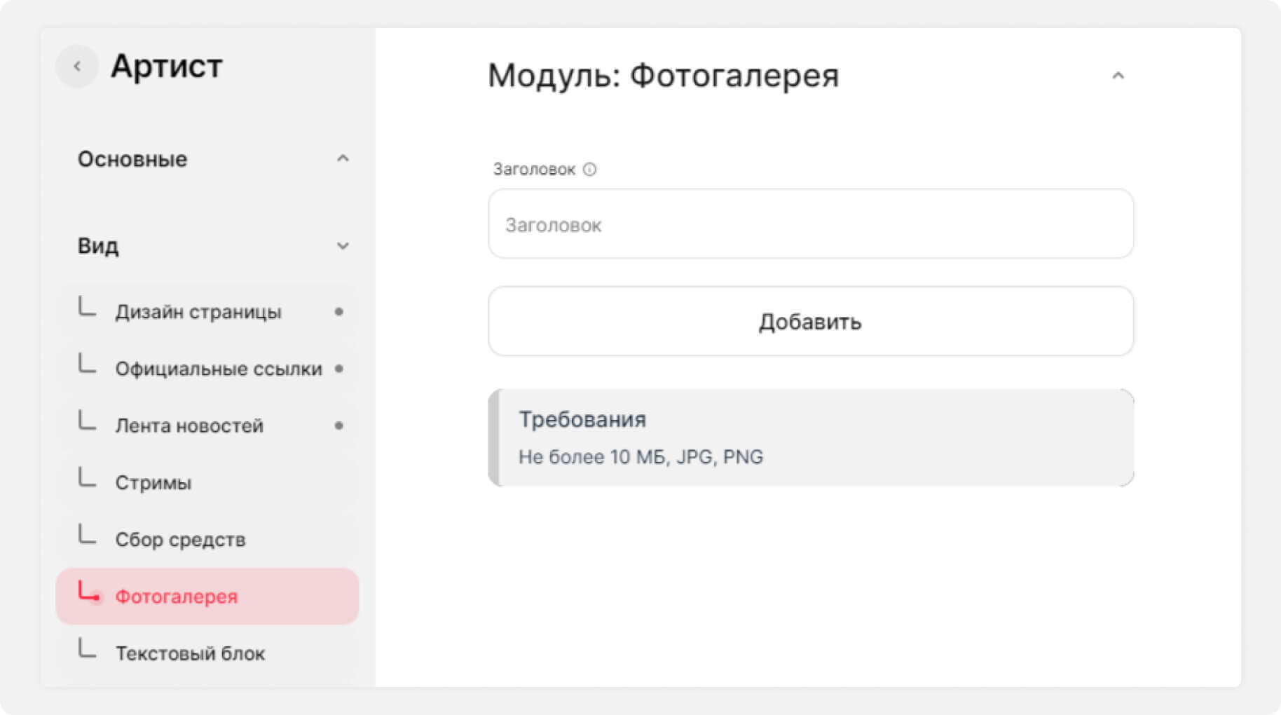
Task: Click the red branch icon beside Фотогалерея
Action: tap(88, 592)
